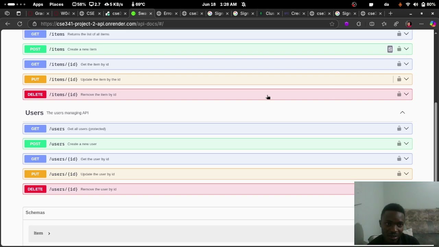This screenshot has width=439, height=247.
Task: Click the /users/{id} path on the PUT row
Action: tap(63, 174)
